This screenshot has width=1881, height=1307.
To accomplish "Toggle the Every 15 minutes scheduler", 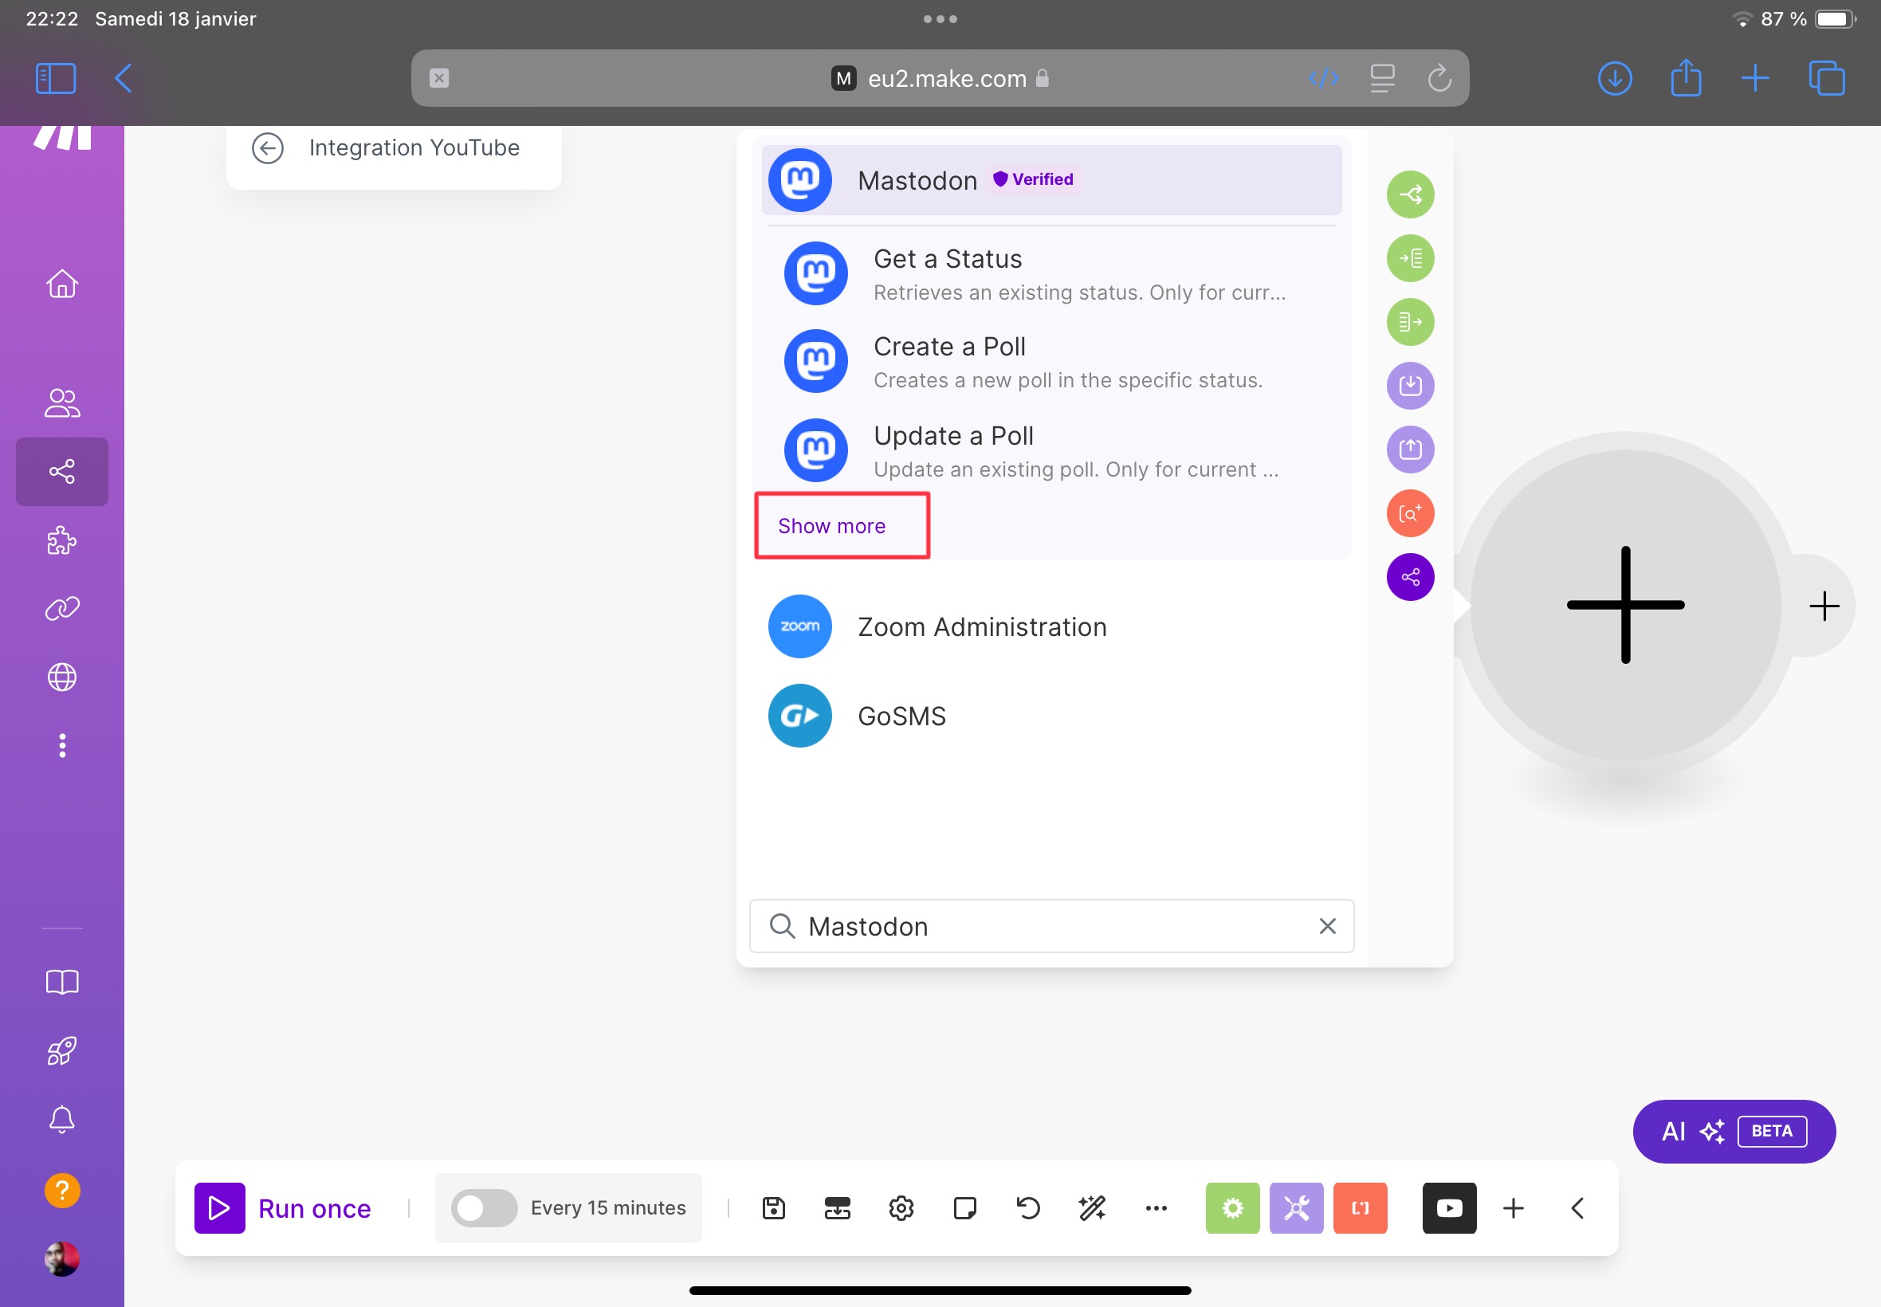I will 481,1207.
